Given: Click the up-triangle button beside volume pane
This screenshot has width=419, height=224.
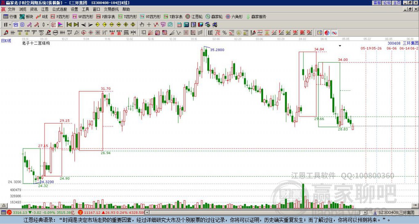Looking at the screenshot, I should point(3,205).
